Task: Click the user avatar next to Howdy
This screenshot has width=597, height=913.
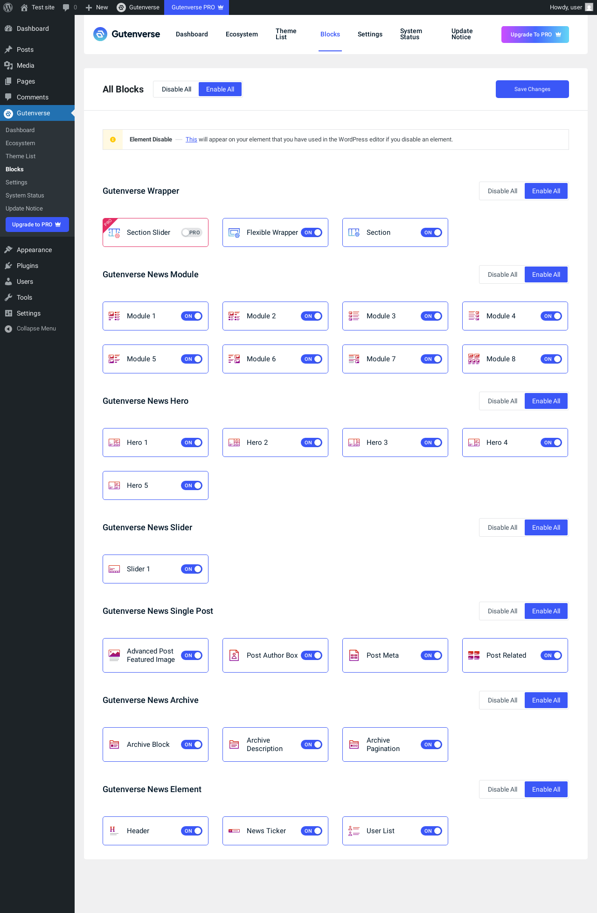Action: (x=589, y=7)
